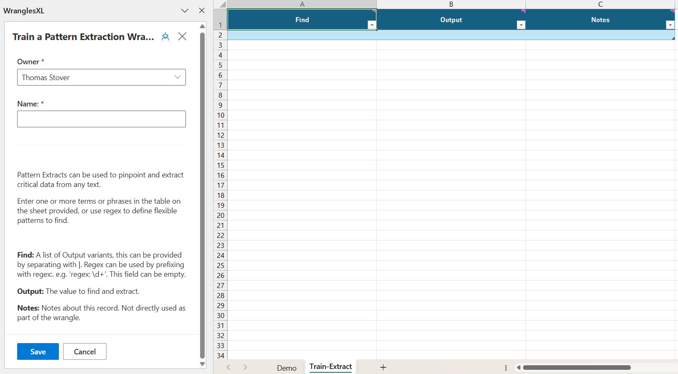Open the Output column filter dropdown
The height and width of the screenshot is (374, 678).
(x=521, y=25)
